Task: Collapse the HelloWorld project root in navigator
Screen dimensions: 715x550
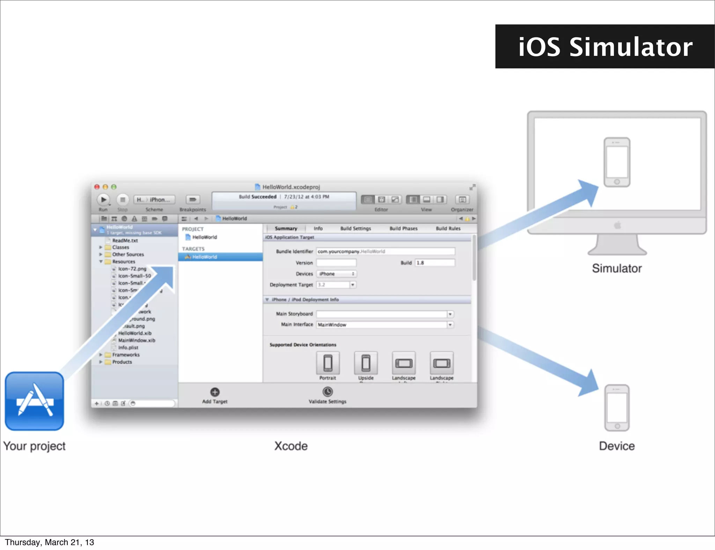Action: click(95, 230)
